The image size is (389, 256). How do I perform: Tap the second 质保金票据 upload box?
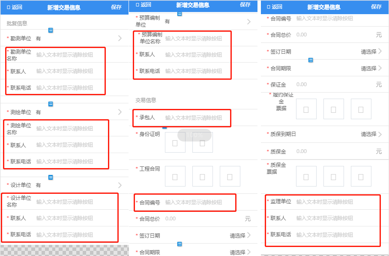333,176
